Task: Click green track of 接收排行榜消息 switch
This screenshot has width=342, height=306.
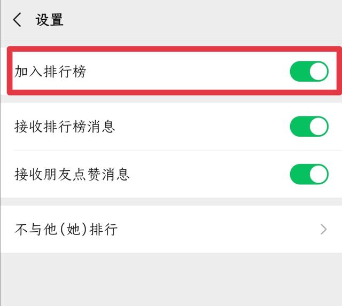Action: tap(299, 127)
